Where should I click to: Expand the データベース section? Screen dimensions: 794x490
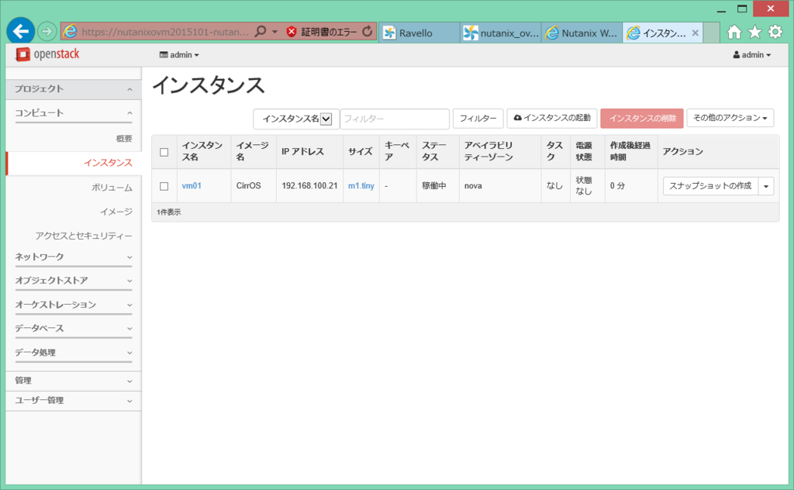[74, 329]
